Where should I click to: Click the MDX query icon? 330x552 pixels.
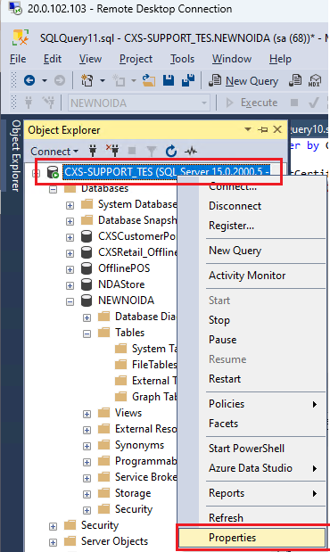click(315, 80)
